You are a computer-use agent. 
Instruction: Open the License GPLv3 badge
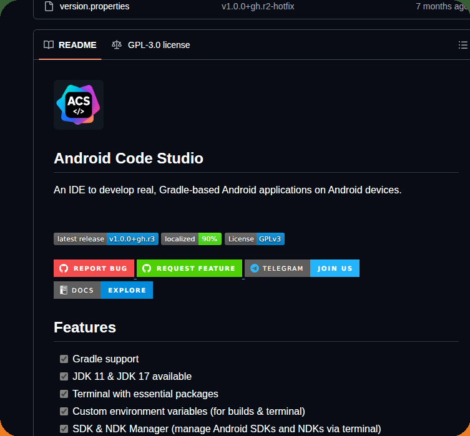point(255,239)
